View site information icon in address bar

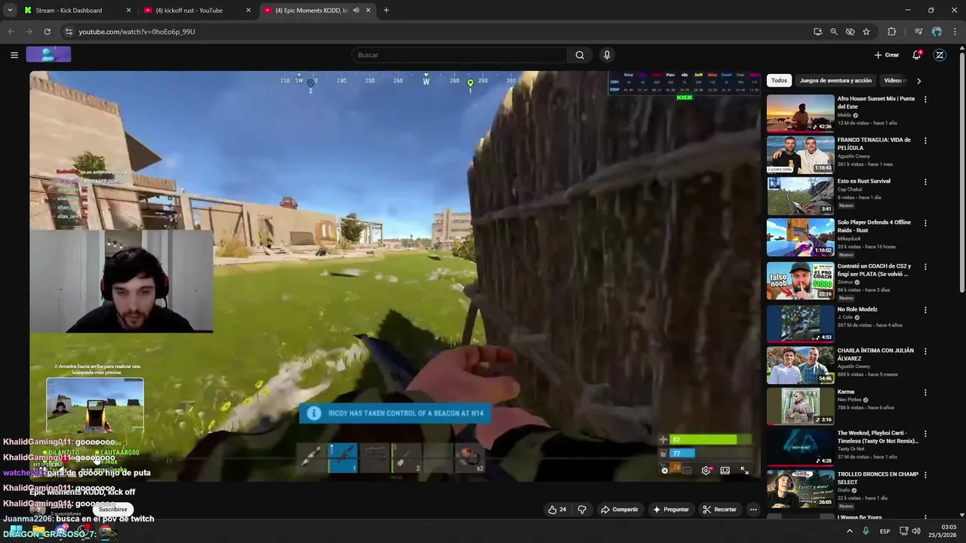click(69, 32)
